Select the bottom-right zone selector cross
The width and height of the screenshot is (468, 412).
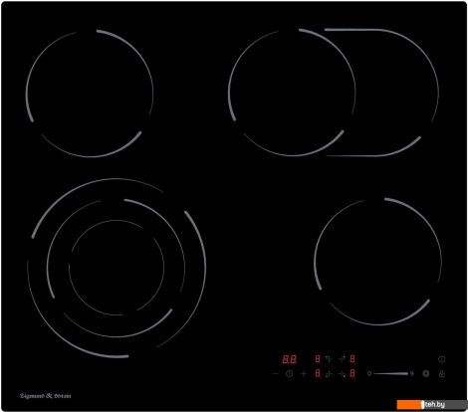(343, 374)
